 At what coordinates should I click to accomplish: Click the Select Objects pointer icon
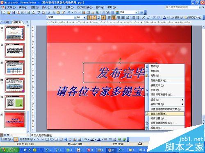coord(16,139)
